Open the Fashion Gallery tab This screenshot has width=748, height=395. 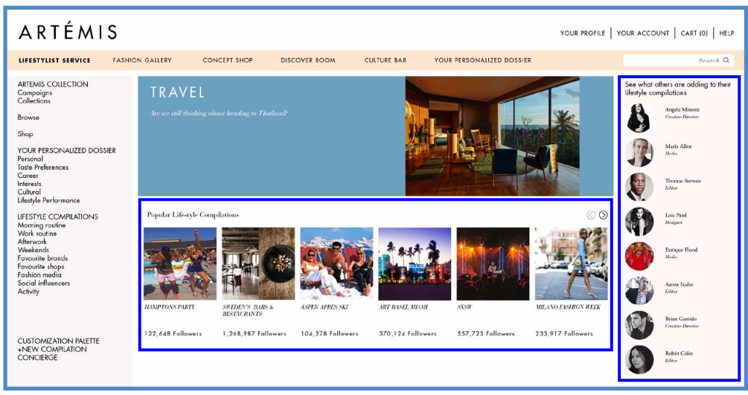coord(142,60)
